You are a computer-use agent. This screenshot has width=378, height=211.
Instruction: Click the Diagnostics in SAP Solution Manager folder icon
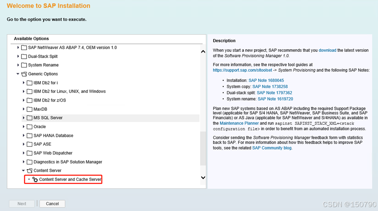click(x=29, y=162)
